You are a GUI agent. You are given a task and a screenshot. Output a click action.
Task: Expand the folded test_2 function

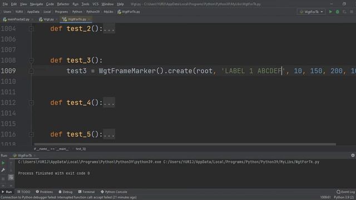[x=31, y=29]
